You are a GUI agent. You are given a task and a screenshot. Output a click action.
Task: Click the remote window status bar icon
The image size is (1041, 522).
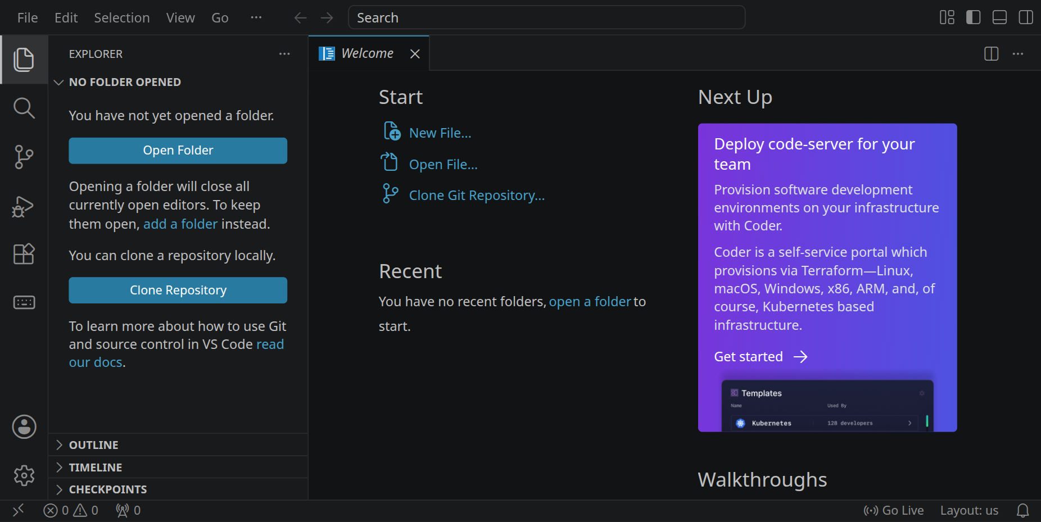click(x=19, y=510)
